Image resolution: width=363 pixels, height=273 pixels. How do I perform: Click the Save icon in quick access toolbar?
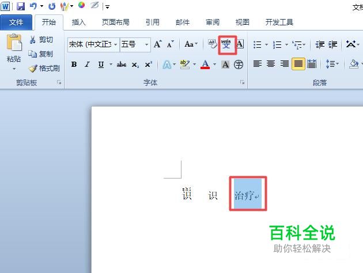coord(21,6)
